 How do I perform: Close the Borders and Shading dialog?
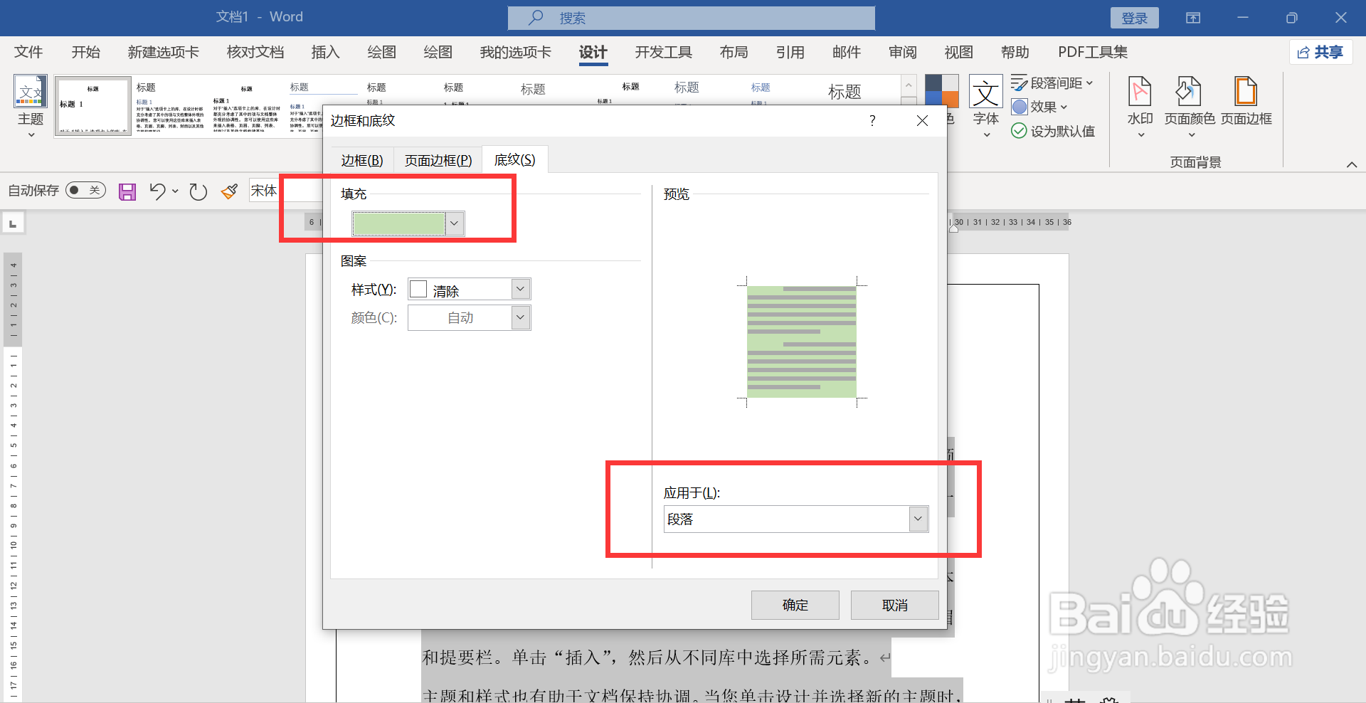point(922,121)
